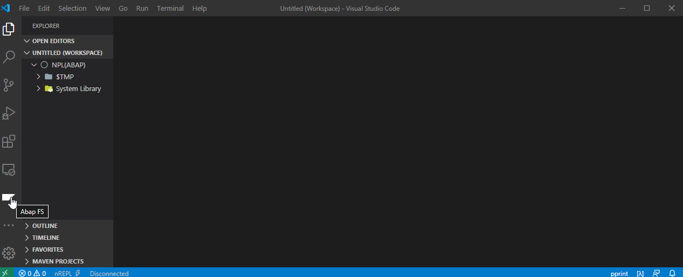
Task: Open the Source Control view icon
Action: [x=9, y=85]
